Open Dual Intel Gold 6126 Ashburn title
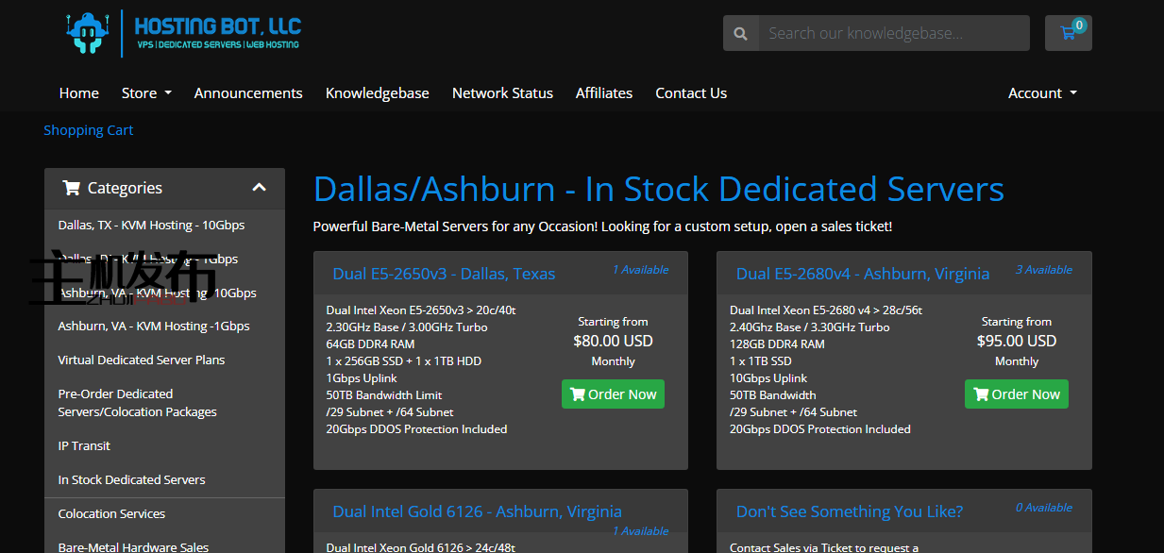The width and height of the screenshot is (1164, 553). 477,511
